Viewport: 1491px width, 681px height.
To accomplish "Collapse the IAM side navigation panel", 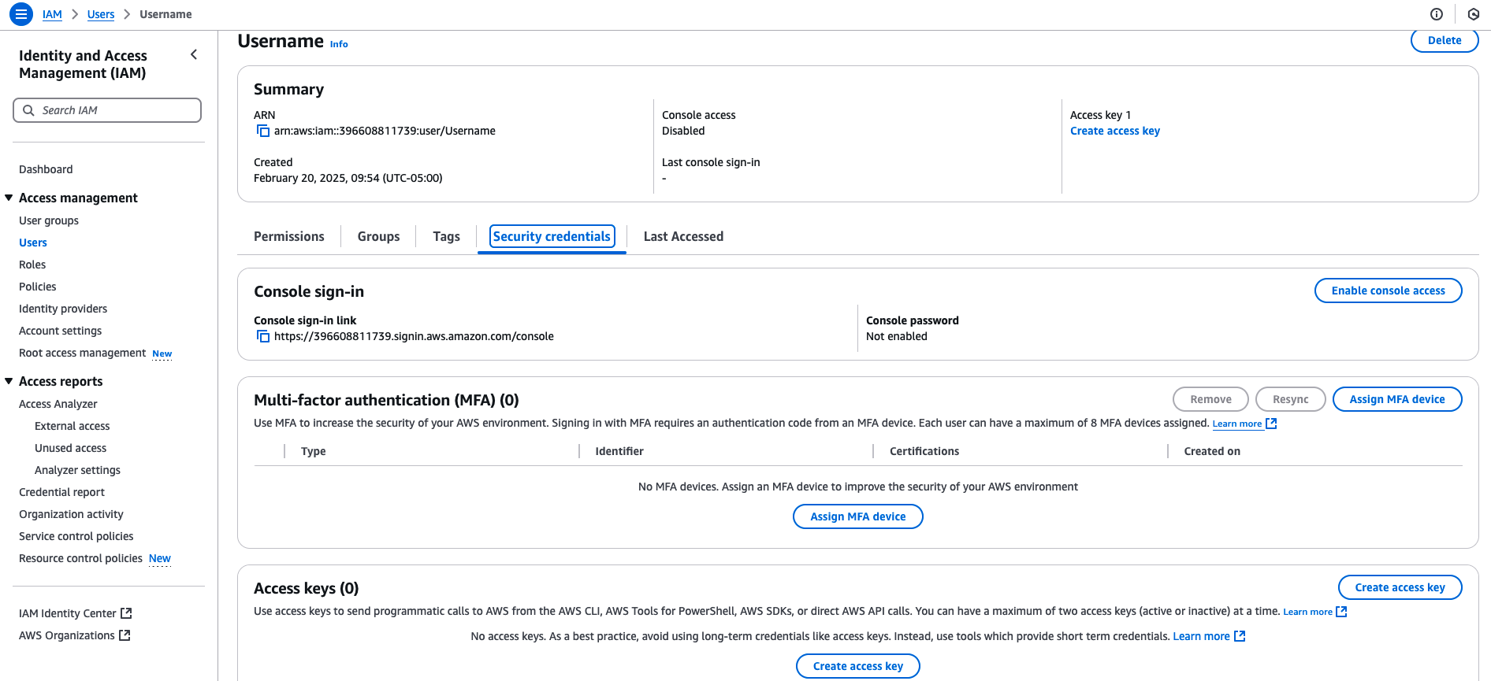I will pyautogui.click(x=194, y=54).
